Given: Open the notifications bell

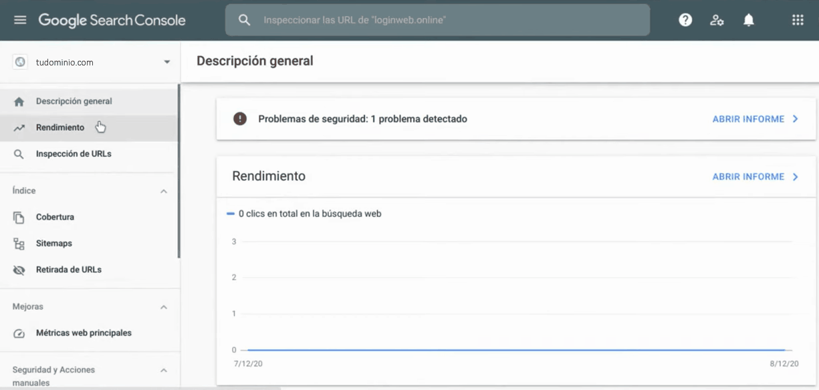Looking at the screenshot, I should pyautogui.click(x=749, y=20).
